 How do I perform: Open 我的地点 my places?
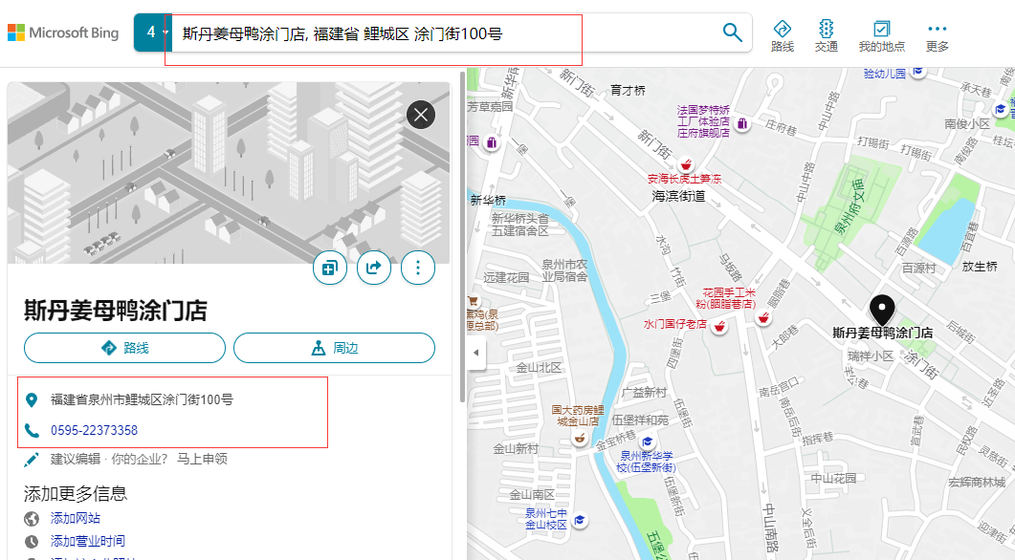point(882,35)
